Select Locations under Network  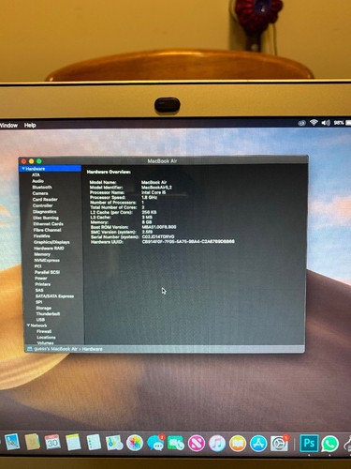point(46,338)
